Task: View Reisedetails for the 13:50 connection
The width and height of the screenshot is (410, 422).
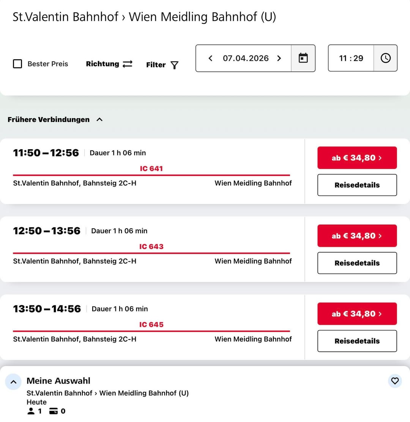Action: (357, 341)
